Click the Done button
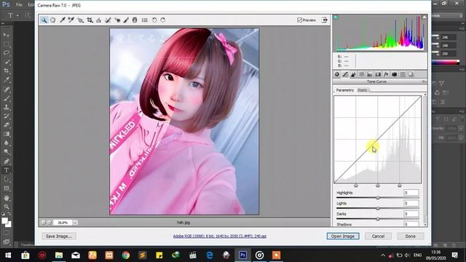This screenshot has height=262, width=466. tap(411, 236)
